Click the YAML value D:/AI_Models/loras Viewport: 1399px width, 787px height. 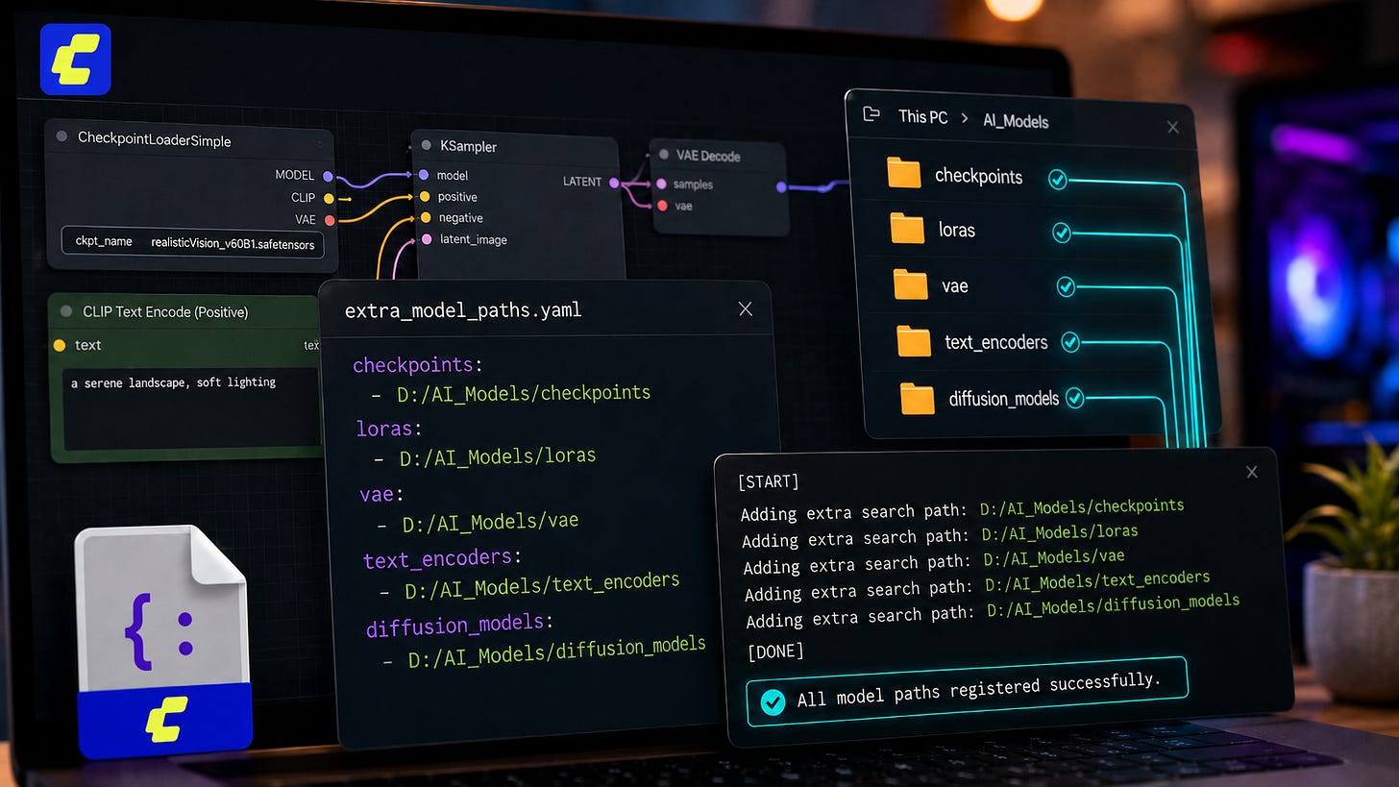pos(498,456)
